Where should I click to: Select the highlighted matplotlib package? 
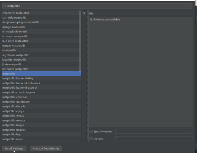(42, 74)
